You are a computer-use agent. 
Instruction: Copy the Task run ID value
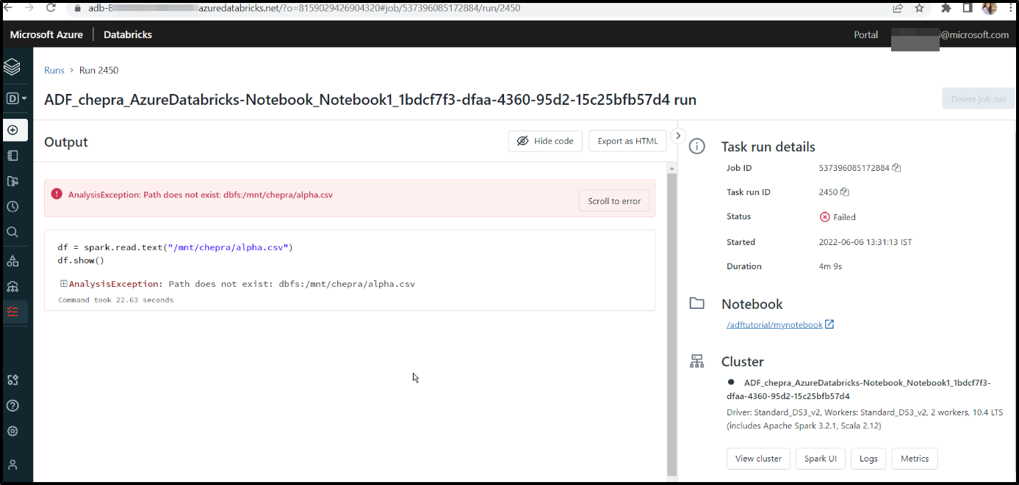click(845, 192)
